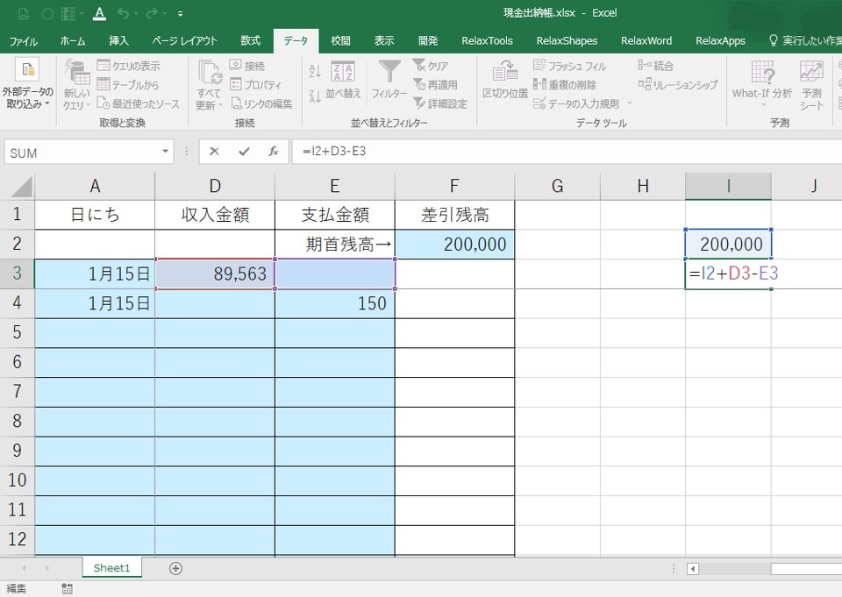
Task: Add a new worksheet with plus button
Action: (175, 568)
